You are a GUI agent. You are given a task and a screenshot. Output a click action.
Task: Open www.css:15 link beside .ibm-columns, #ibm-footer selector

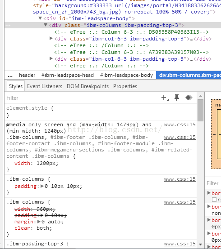pos(180,137)
